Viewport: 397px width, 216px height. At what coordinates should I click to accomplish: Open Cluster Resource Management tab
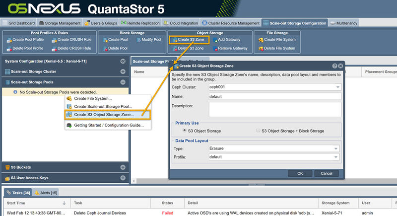tap(231, 23)
